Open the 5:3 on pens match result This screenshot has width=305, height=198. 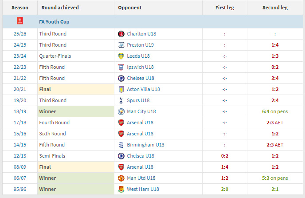[x=275, y=178]
